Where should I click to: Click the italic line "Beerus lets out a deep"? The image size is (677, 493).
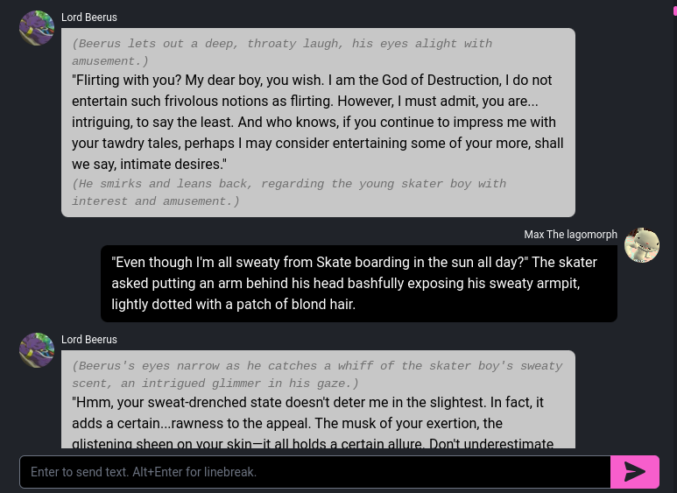(x=175, y=44)
